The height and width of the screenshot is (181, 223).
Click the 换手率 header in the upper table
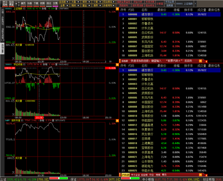click(x=188, y=10)
